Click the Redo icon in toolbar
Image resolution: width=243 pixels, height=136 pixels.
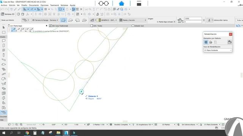pos(6,9)
